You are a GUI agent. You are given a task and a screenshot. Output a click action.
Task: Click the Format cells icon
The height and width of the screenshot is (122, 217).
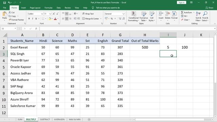point(174,14)
